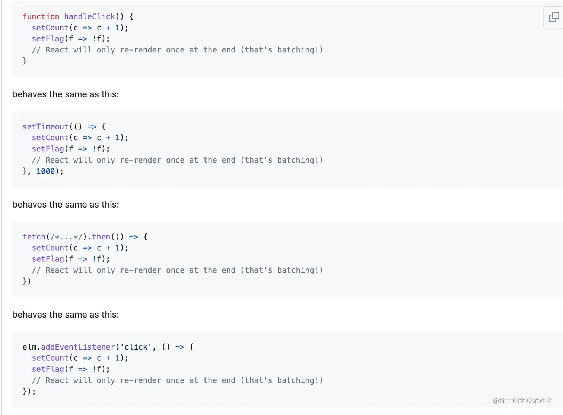Viewport: 563px width, 415px height.
Task: Click the .then method name
Action: click(101, 237)
